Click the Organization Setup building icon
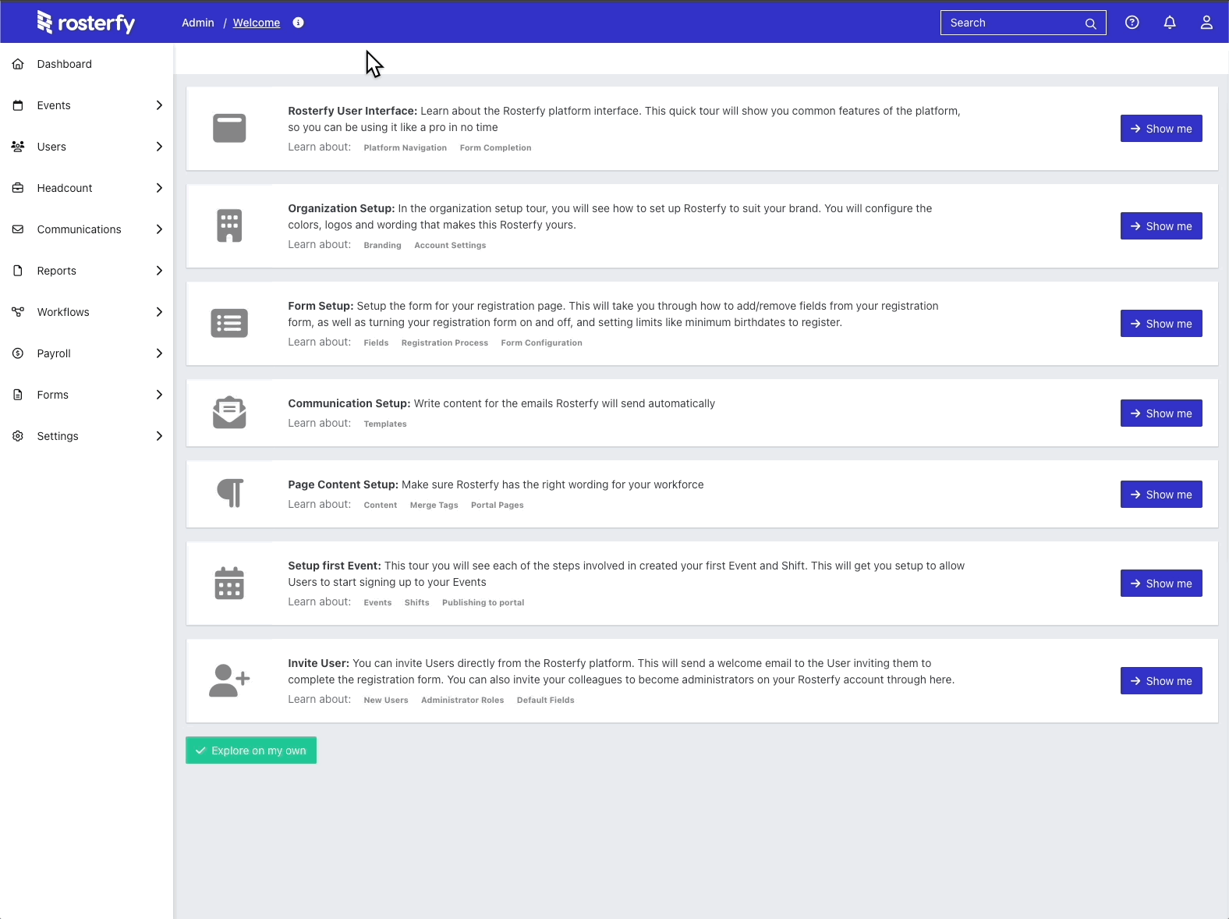 pos(229,225)
